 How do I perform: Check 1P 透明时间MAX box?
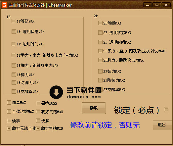[14, 44]
